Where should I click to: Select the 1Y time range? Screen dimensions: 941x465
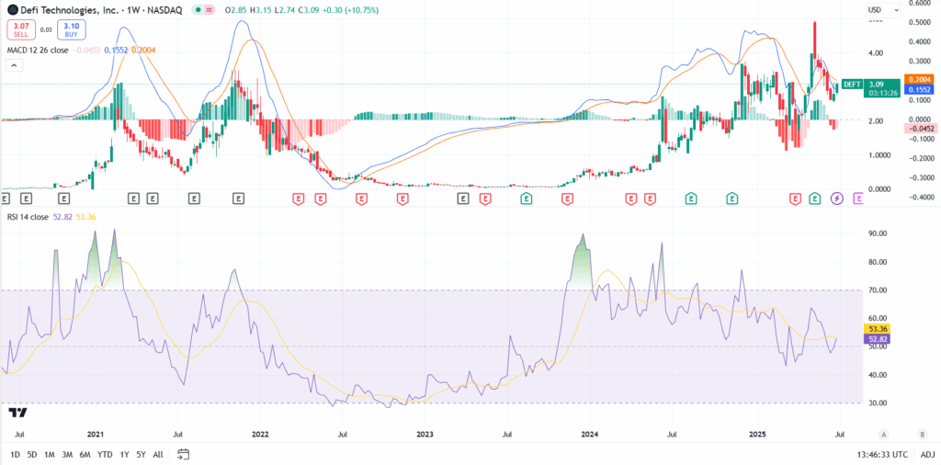click(124, 454)
